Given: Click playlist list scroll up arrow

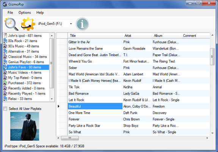Looking at the screenshot, I should pos(52,36).
